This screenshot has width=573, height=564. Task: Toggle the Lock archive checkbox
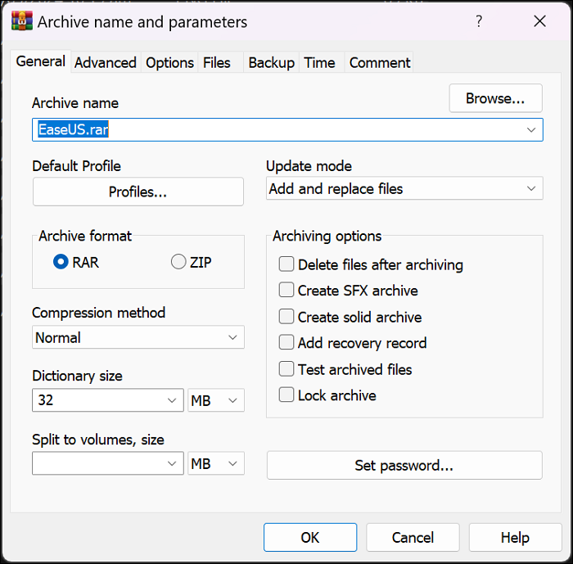pos(286,395)
